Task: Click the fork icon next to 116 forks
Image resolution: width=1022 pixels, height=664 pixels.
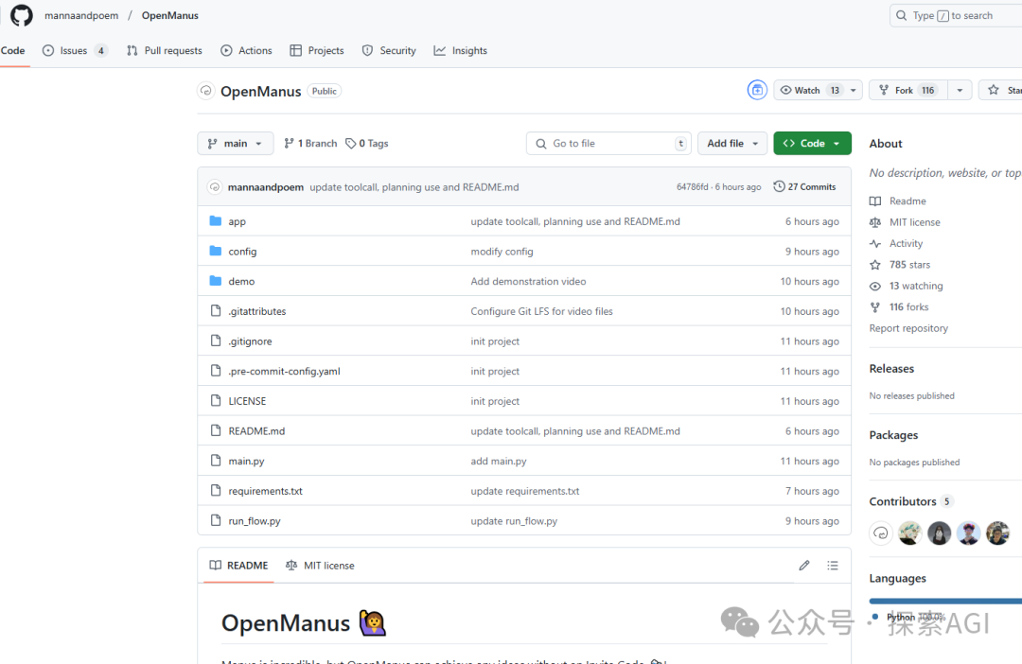Action: tap(875, 306)
